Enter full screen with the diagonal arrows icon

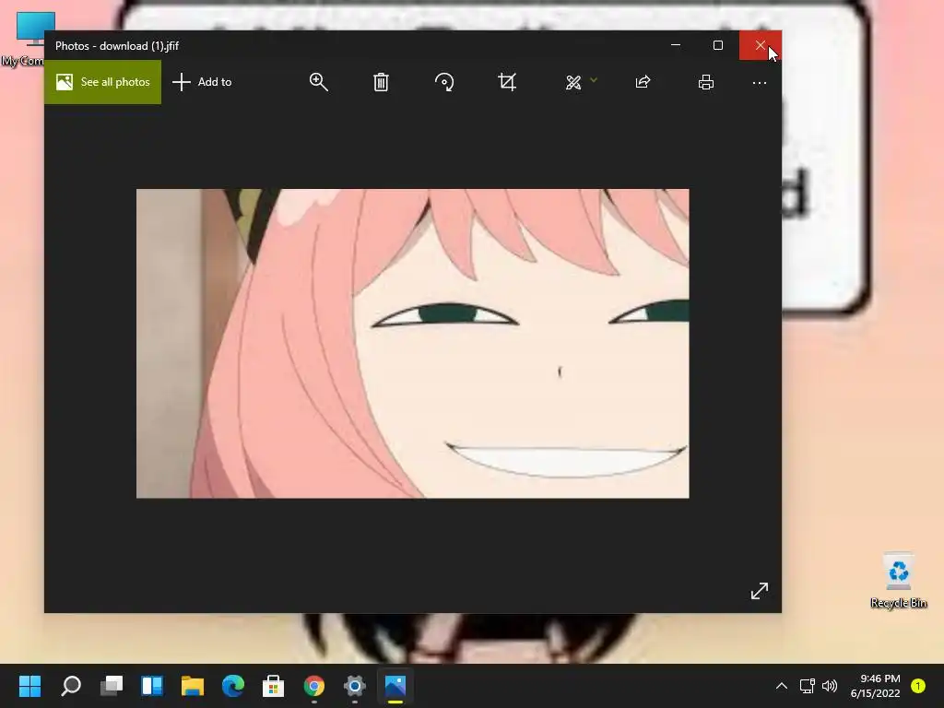tap(760, 591)
